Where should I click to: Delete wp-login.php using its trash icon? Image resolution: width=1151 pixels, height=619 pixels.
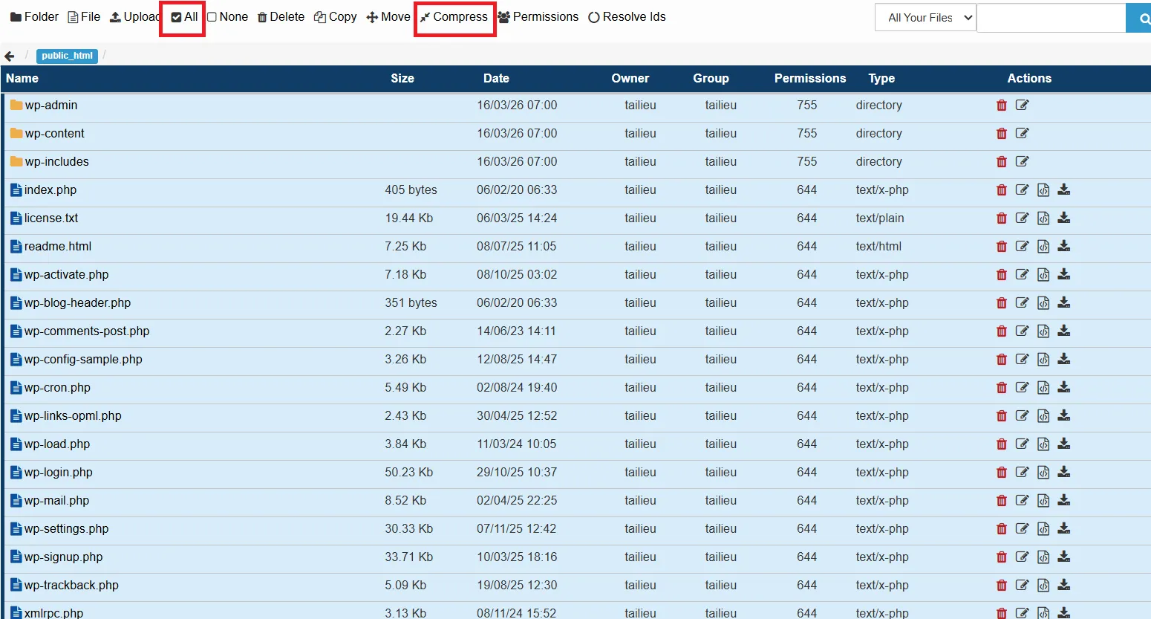[x=1002, y=472]
